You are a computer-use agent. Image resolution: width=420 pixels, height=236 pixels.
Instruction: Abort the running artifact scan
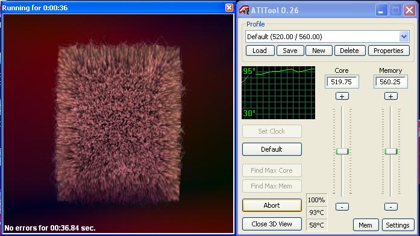272,205
